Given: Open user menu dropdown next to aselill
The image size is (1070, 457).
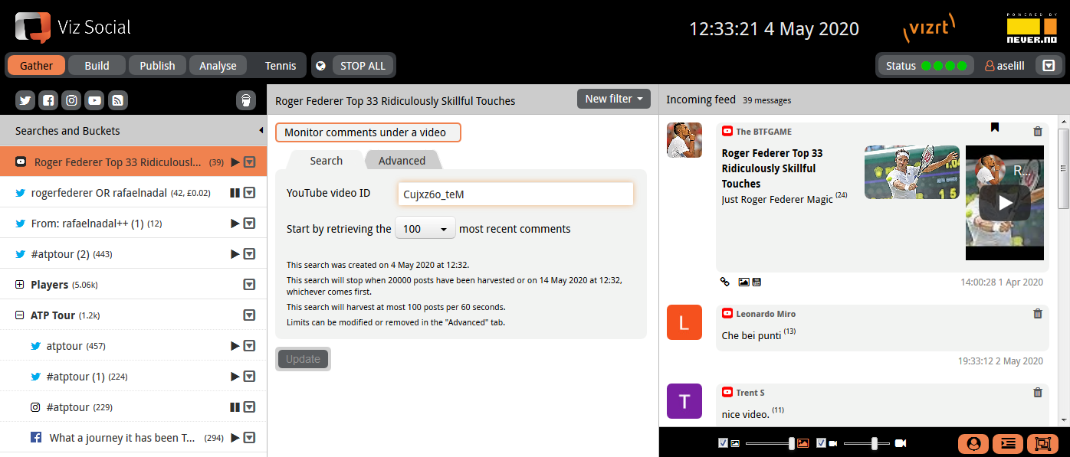Looking at the screenshot, I should (x=1049, y=66).
